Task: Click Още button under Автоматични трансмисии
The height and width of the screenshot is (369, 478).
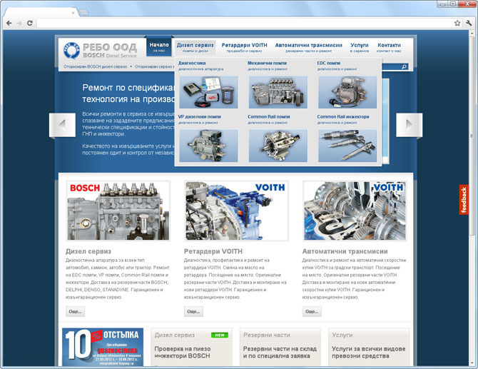Action: coord(312,312)
